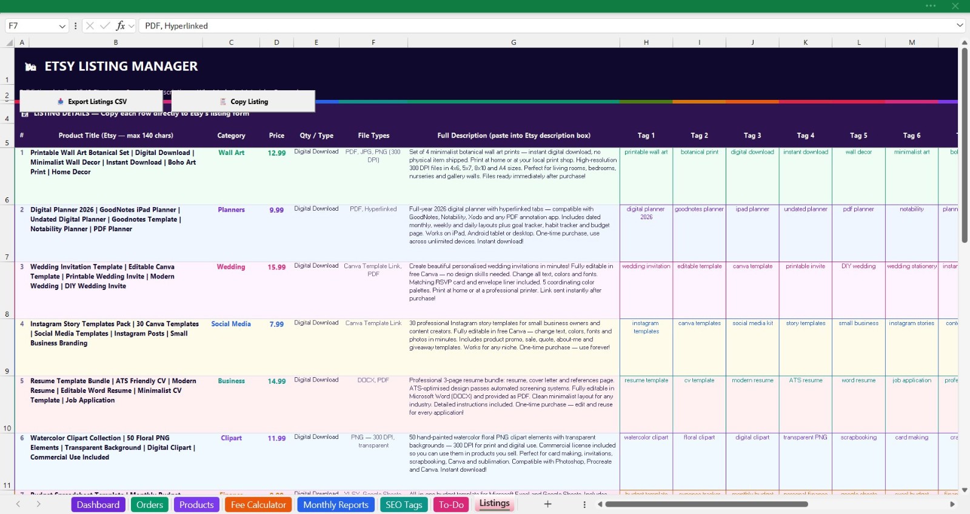The image size is (970, 514).
Task: Click the Clipart category cell
Action: 231,461
